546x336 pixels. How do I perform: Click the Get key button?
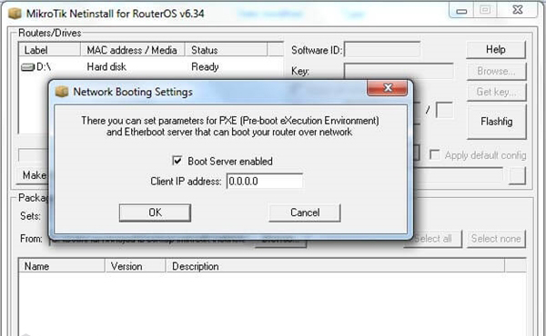(496, 92)
